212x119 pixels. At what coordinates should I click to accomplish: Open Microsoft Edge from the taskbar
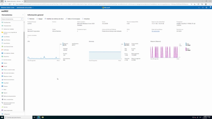click(39, 117)
